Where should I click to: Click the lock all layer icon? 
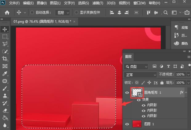[162, 83]
